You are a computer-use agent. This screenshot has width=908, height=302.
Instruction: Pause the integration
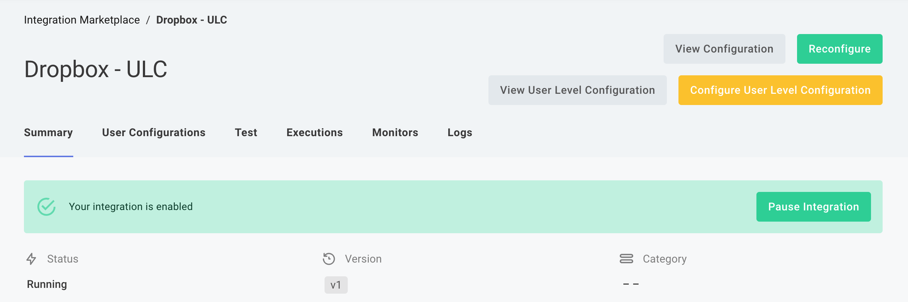click(813, 207)
